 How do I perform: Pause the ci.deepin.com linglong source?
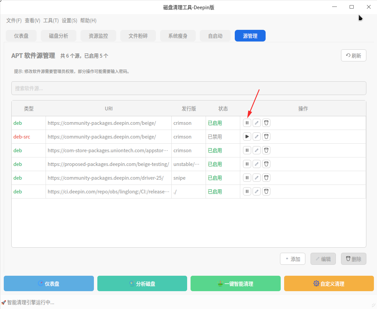247,191
